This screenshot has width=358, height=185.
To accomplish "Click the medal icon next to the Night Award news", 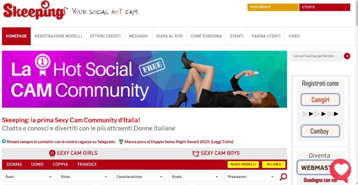I will pyautogui.click(x=121, y=141).
